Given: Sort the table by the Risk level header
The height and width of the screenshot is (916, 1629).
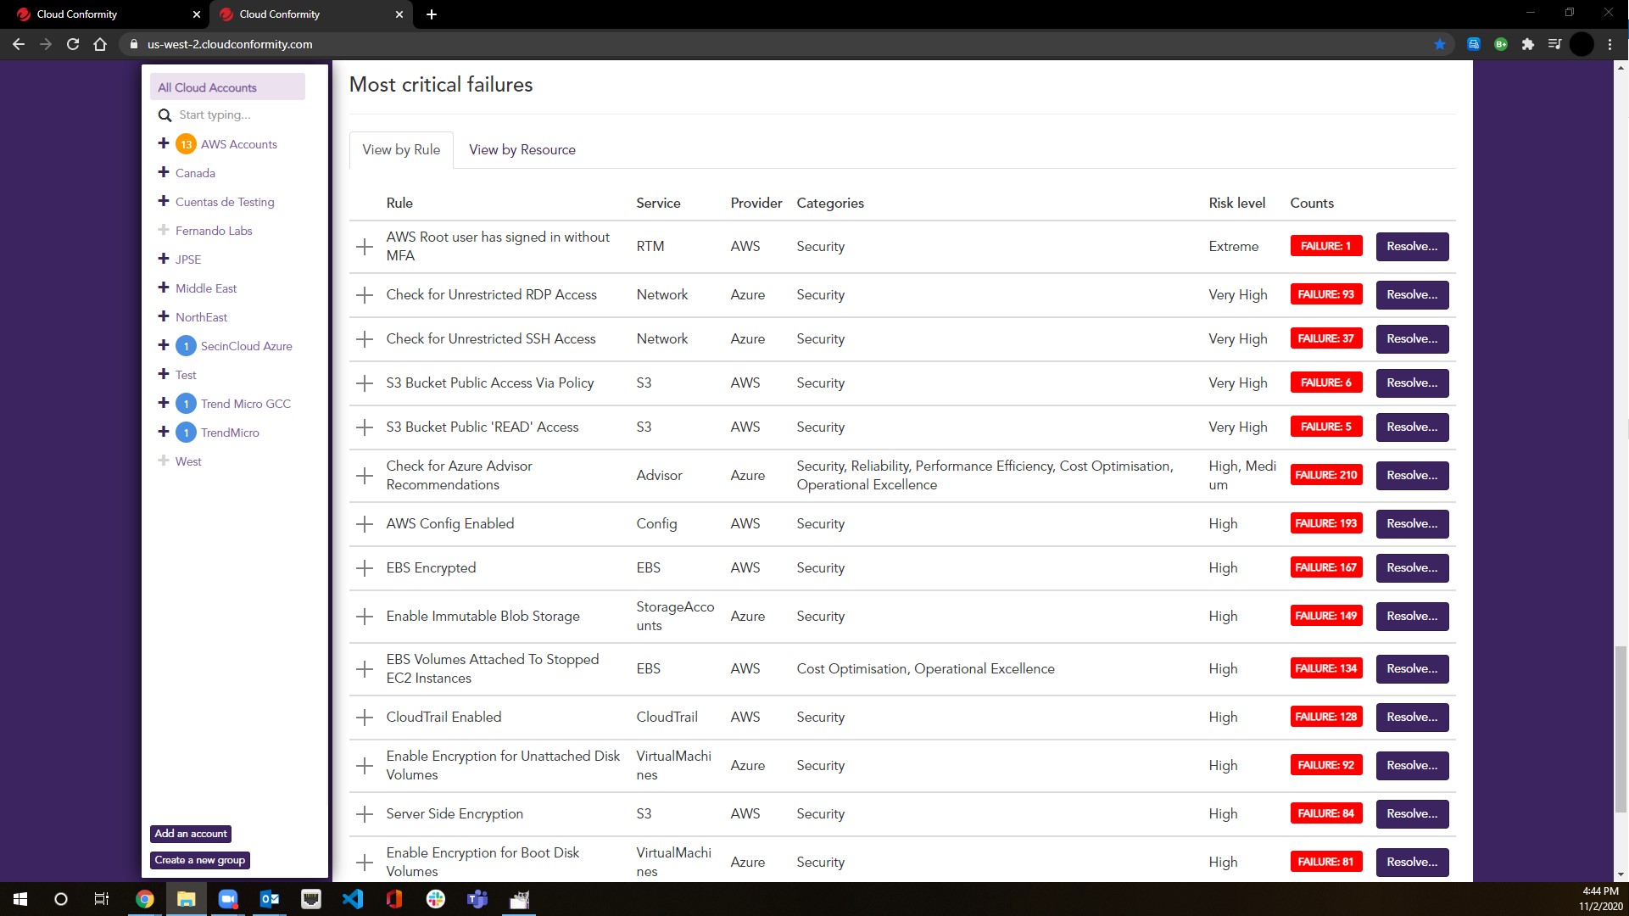Looking at the screenshot, I should (x=1236, y=204).
